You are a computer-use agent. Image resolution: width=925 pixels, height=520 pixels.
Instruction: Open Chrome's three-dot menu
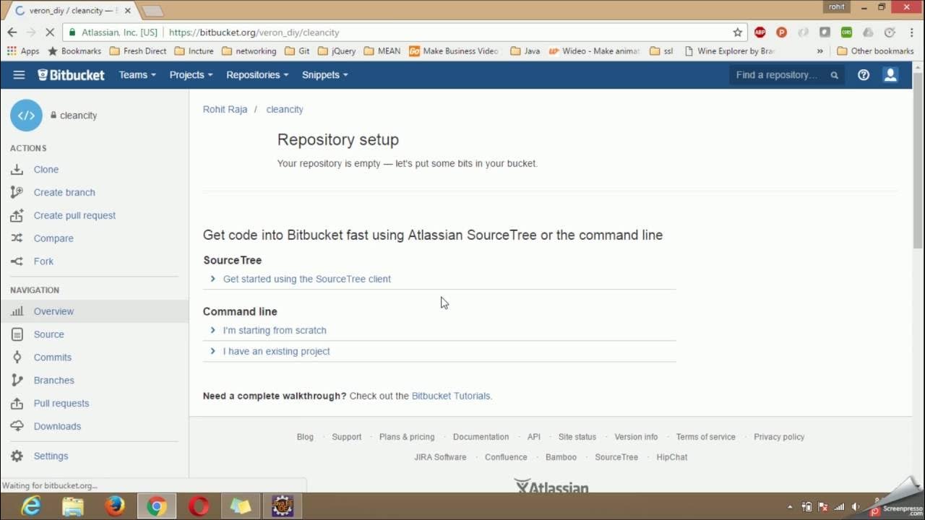911,32
